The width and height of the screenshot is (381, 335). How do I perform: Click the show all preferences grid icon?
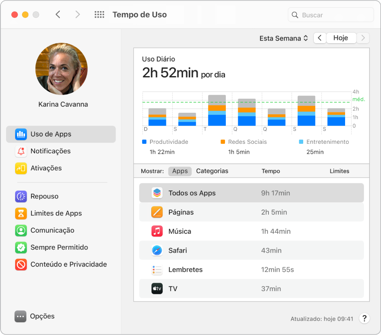[x=99, y=15]
